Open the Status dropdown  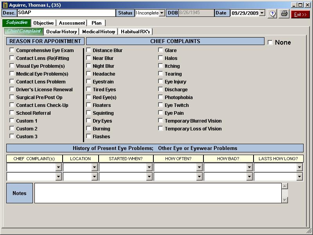(x=162, y=13)
